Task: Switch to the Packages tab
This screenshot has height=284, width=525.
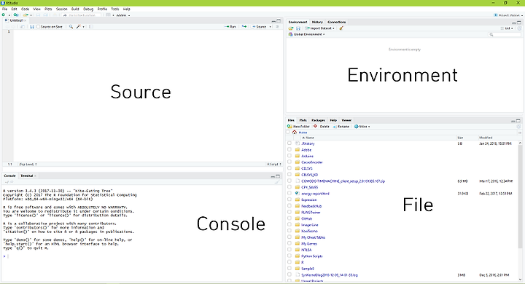Action: tap(318, 120)
